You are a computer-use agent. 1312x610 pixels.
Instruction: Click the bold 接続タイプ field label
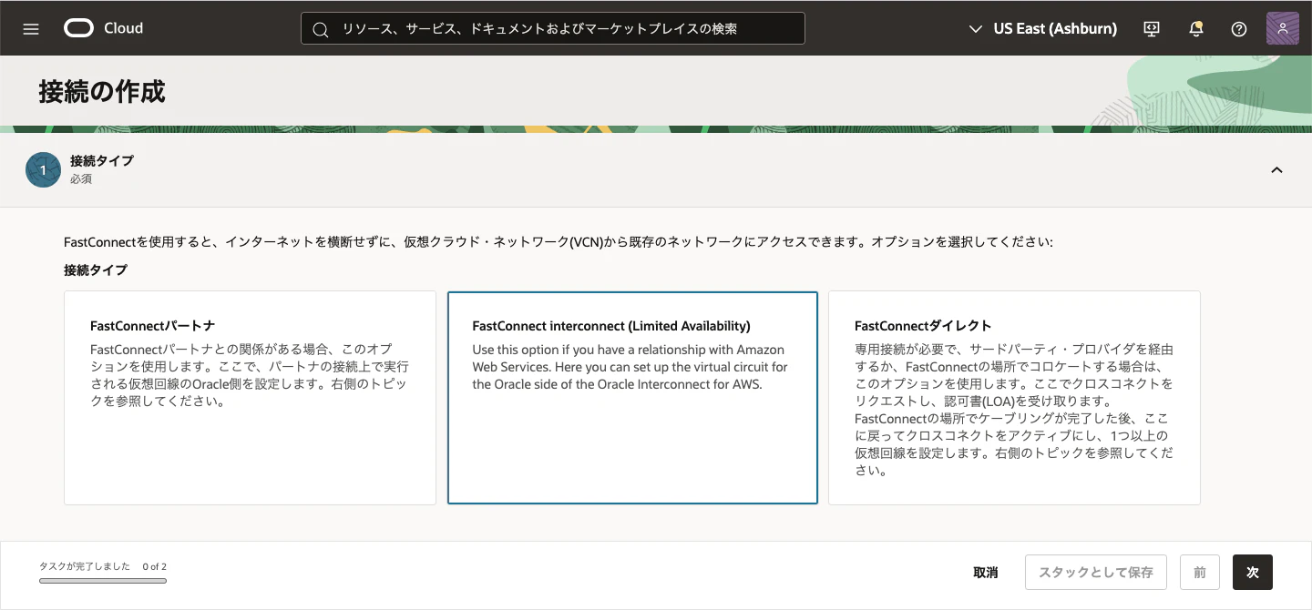pyautogui.click(x=96, y=270)
